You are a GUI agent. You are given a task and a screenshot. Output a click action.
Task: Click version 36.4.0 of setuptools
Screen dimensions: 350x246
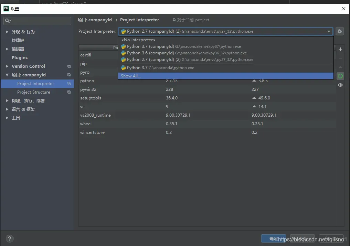(x=172, y=98)
